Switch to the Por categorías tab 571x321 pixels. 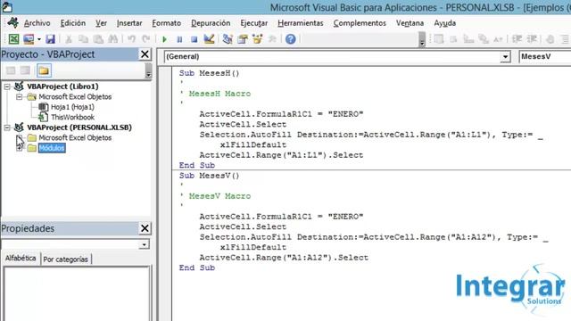tap(65, 259)
